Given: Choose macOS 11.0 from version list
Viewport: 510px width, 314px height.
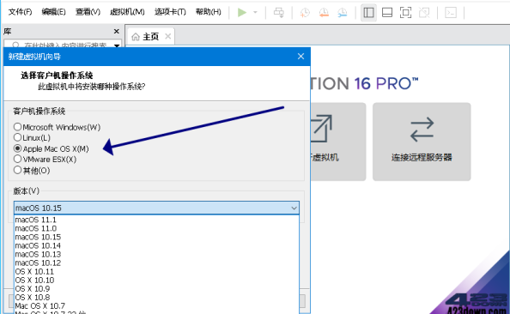Looking at the screenshot, I should [156, 228].
